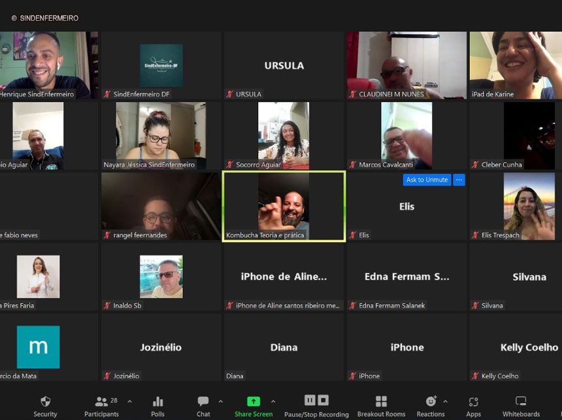
Task: Open the Whiteboards icon
Action: (x=521, y=402)
